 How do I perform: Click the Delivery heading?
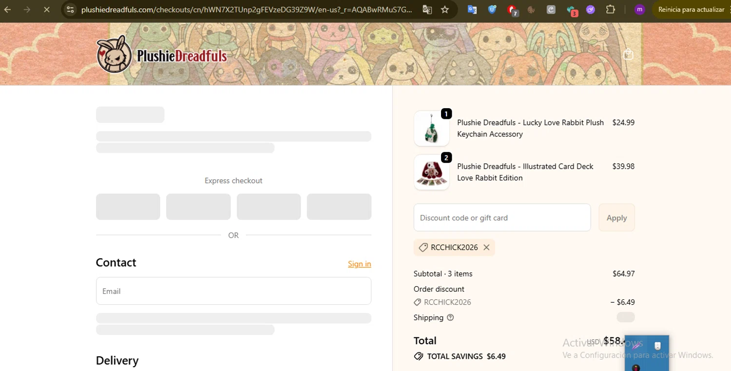click(x=117, y=360)
